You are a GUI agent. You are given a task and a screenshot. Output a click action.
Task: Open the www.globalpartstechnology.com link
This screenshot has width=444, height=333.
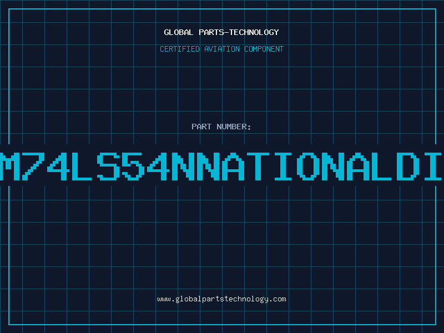(x=221, y=299)
